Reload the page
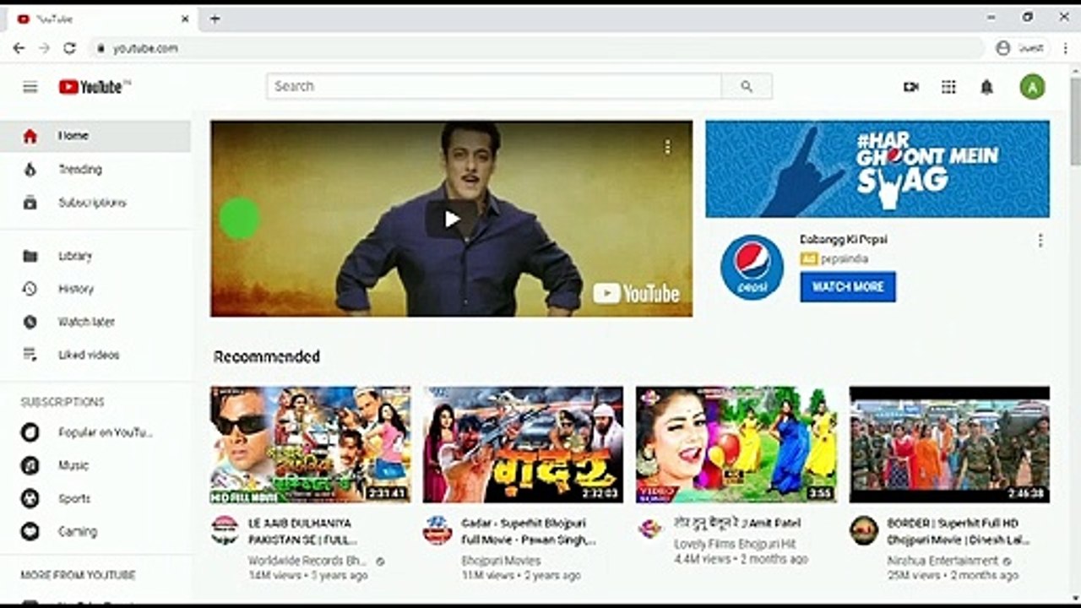This screenshot has width=1081, height=608. [x=69, y=48]
